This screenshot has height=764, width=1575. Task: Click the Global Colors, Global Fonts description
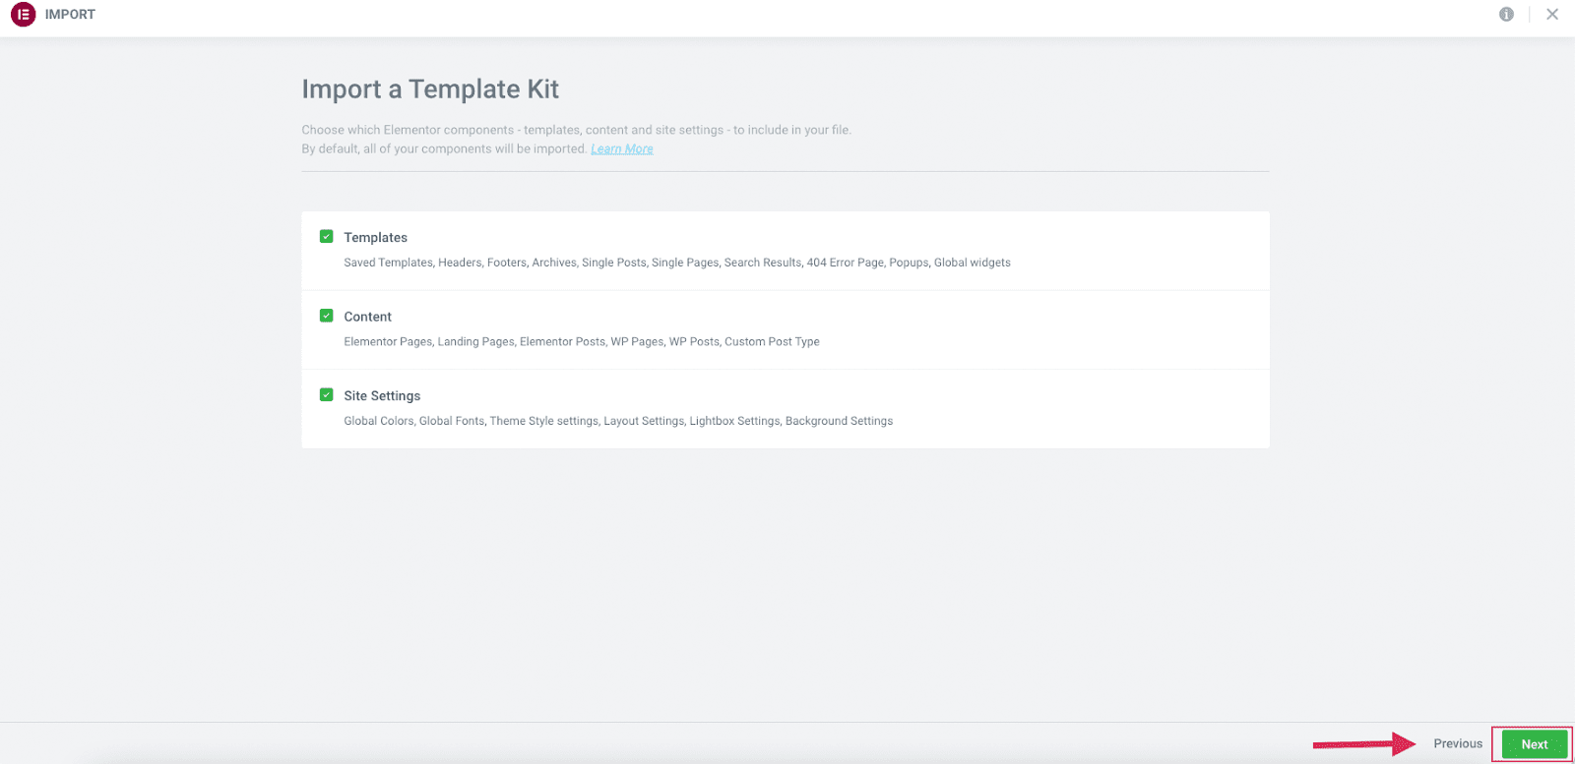click(617, 421)
